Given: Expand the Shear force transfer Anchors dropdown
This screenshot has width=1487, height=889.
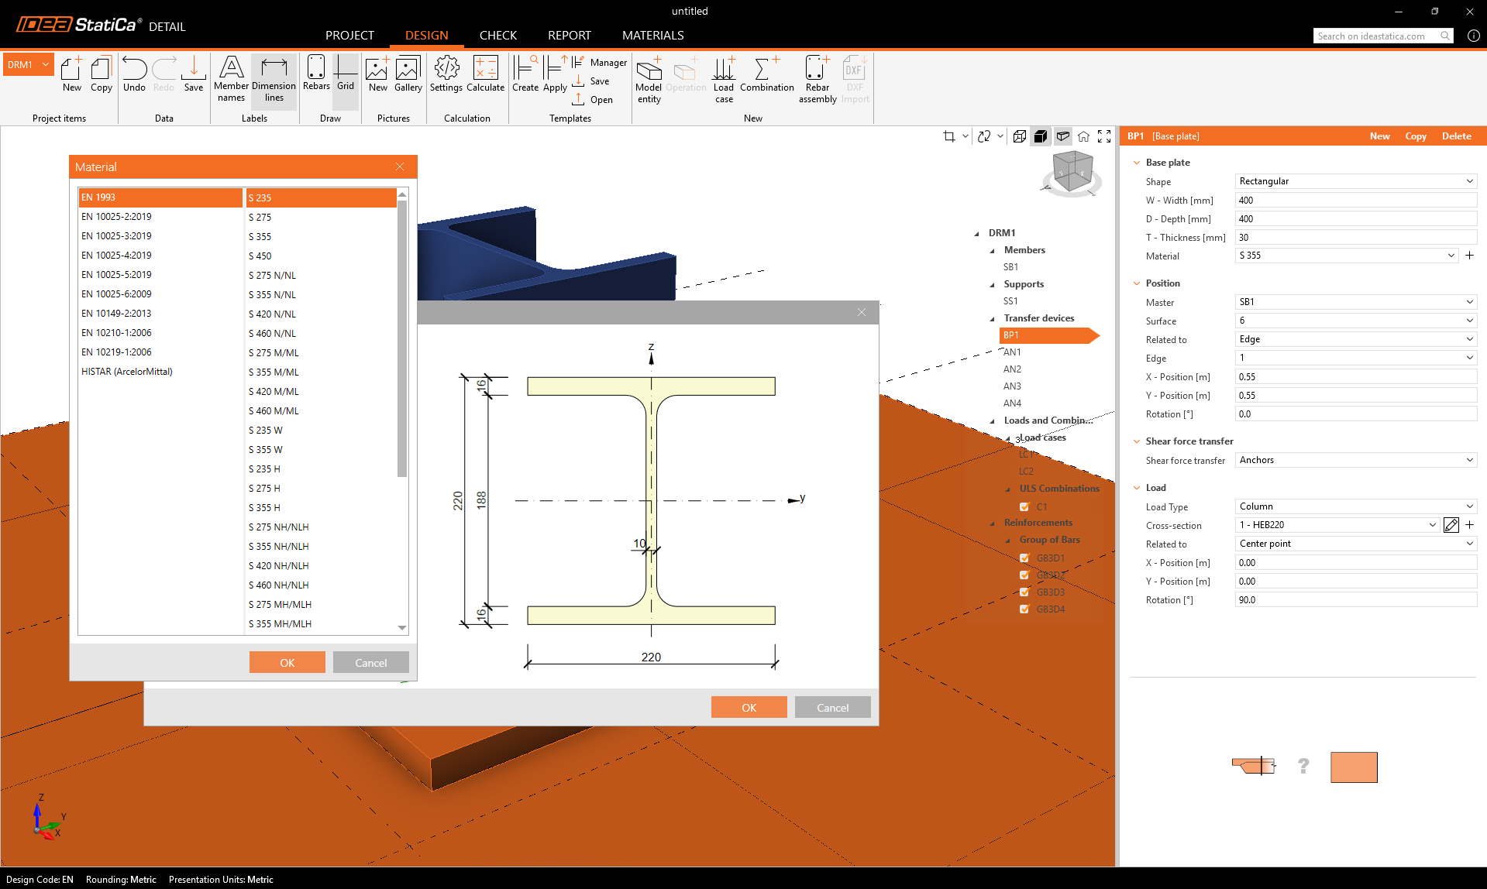Looking at the screenshot, I should 1355,460.
